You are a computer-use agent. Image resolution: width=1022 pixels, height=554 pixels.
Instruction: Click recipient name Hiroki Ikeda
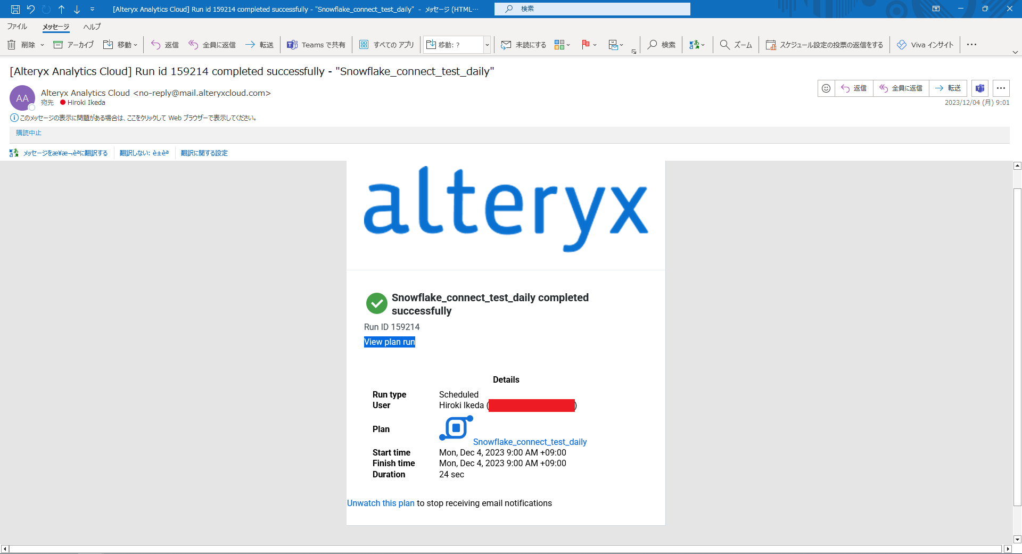click(x=86, y=103)
